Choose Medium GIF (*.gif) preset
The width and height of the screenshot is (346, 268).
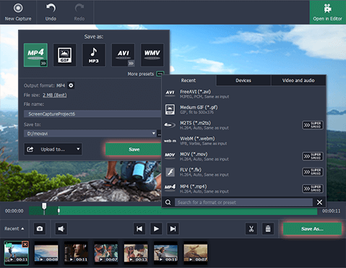pos(243,110)
